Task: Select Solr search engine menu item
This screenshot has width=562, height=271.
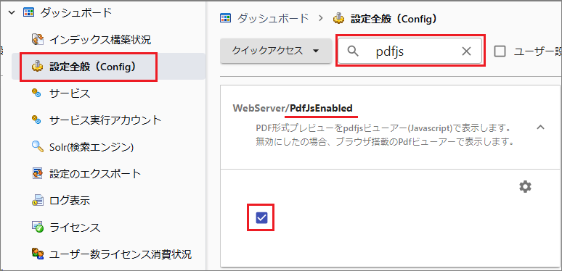Action: pyautogui.click(x=91, y=147)
